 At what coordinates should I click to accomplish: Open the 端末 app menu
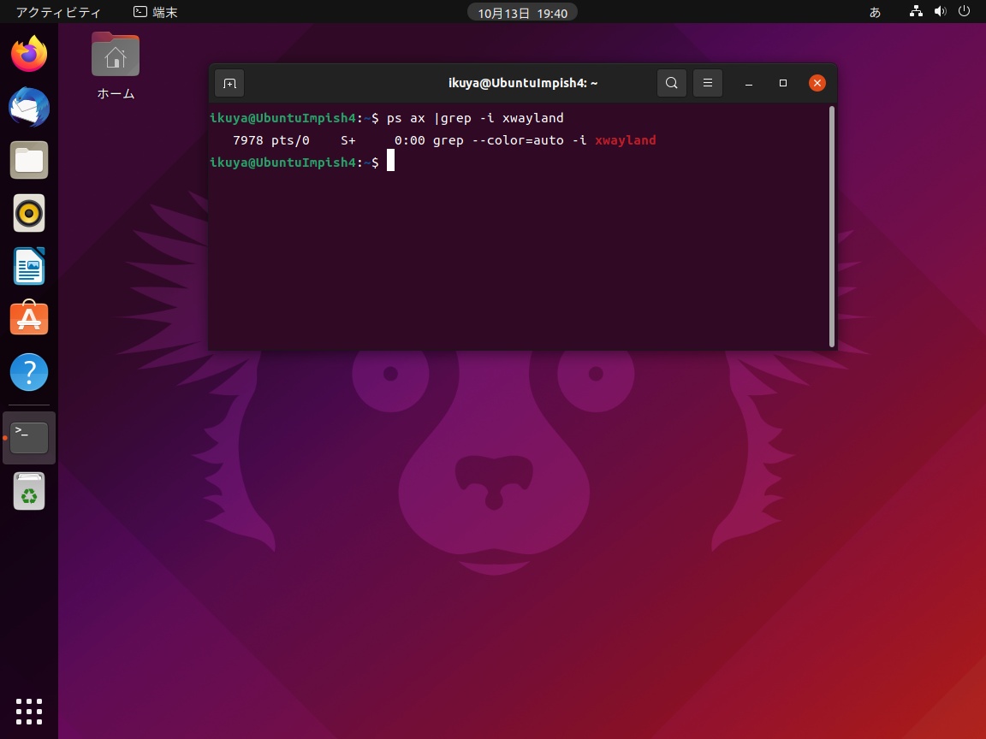(155, 12)
